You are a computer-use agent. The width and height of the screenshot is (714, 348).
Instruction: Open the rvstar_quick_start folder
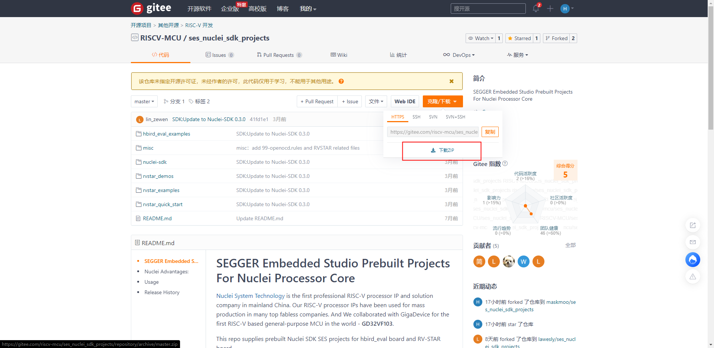coord(163,204)
